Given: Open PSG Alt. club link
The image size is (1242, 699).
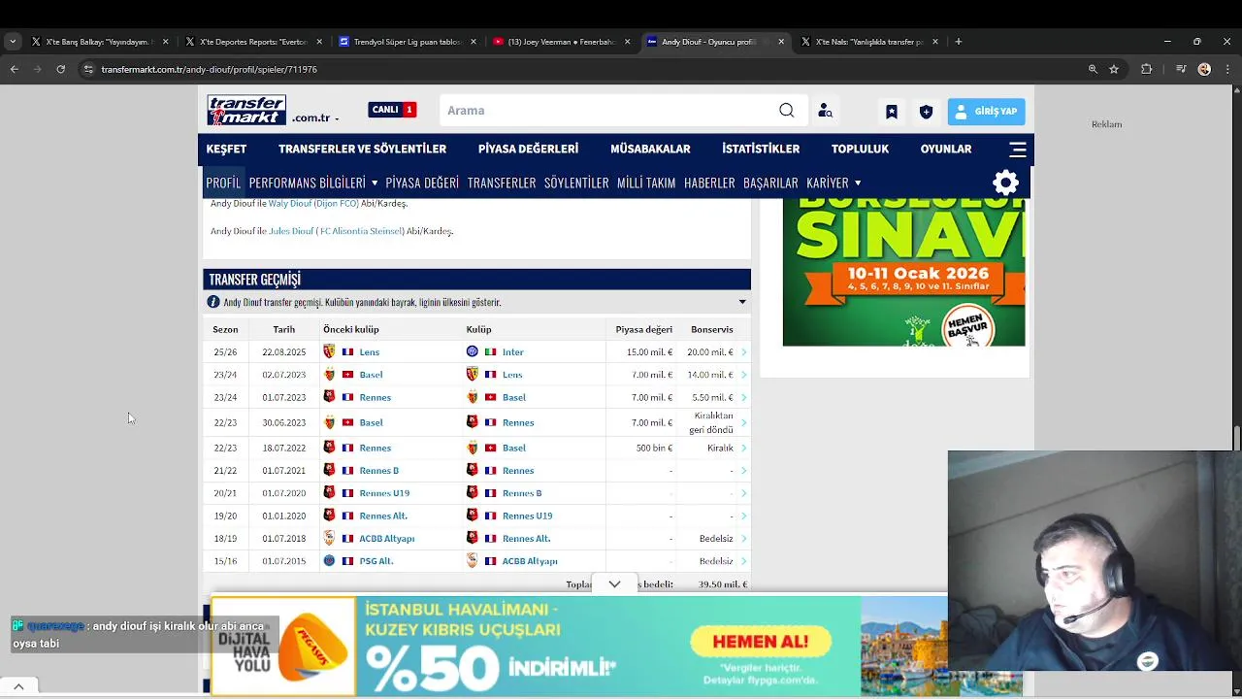Looking at the screenshot, I should pyautogui.click(x=376, y=560).
